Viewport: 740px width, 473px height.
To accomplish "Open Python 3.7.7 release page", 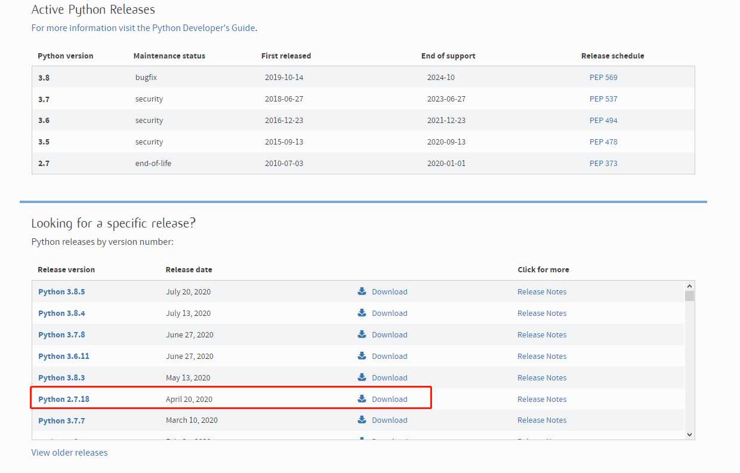I will click(x=61, y=421).
